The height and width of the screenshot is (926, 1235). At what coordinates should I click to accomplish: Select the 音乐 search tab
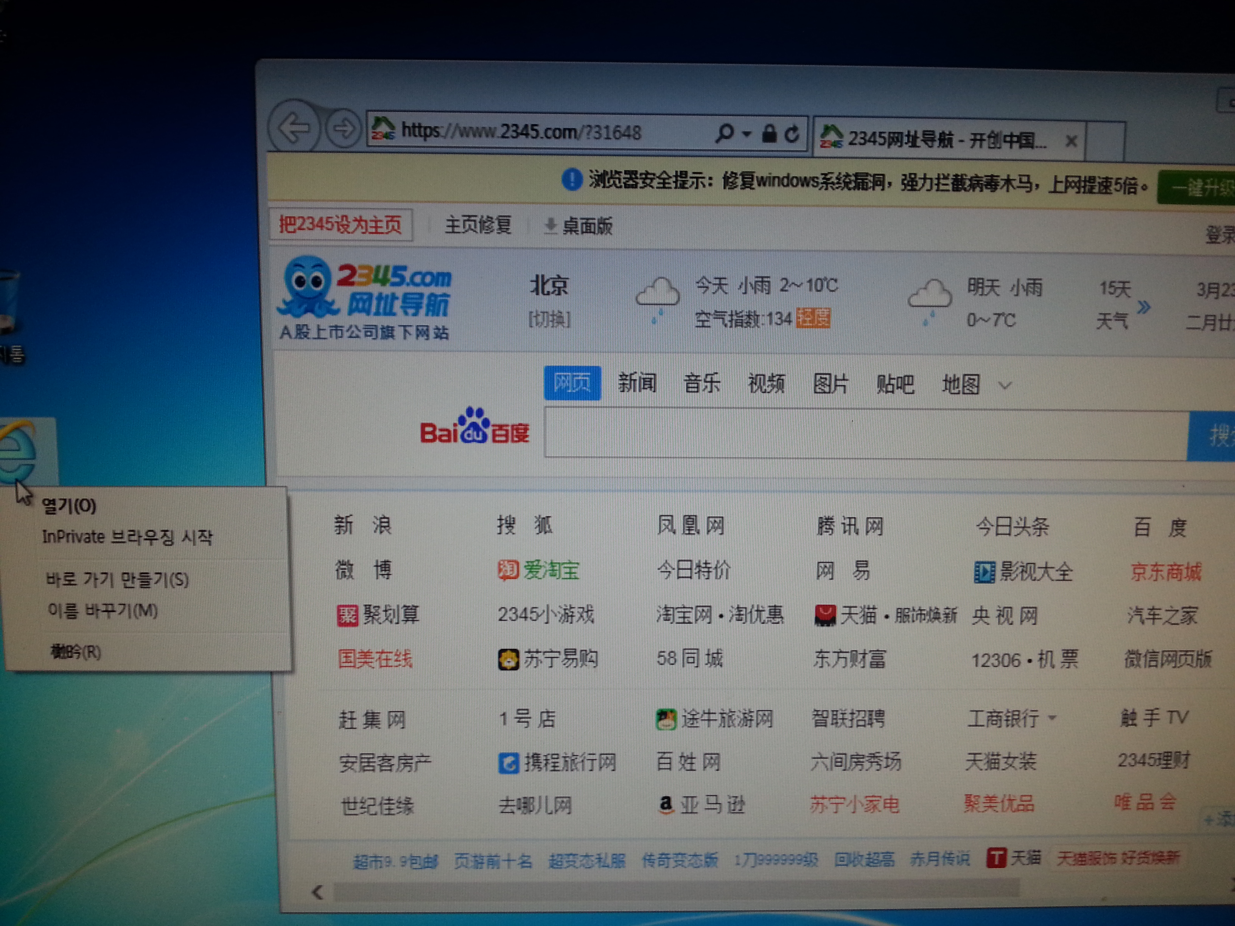(702, 384)
